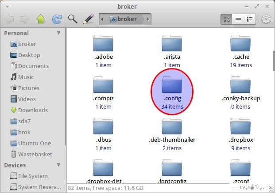Collapse the Personal sidebar section
Screen dimensions: 275x193
click(x=59, y=33)
